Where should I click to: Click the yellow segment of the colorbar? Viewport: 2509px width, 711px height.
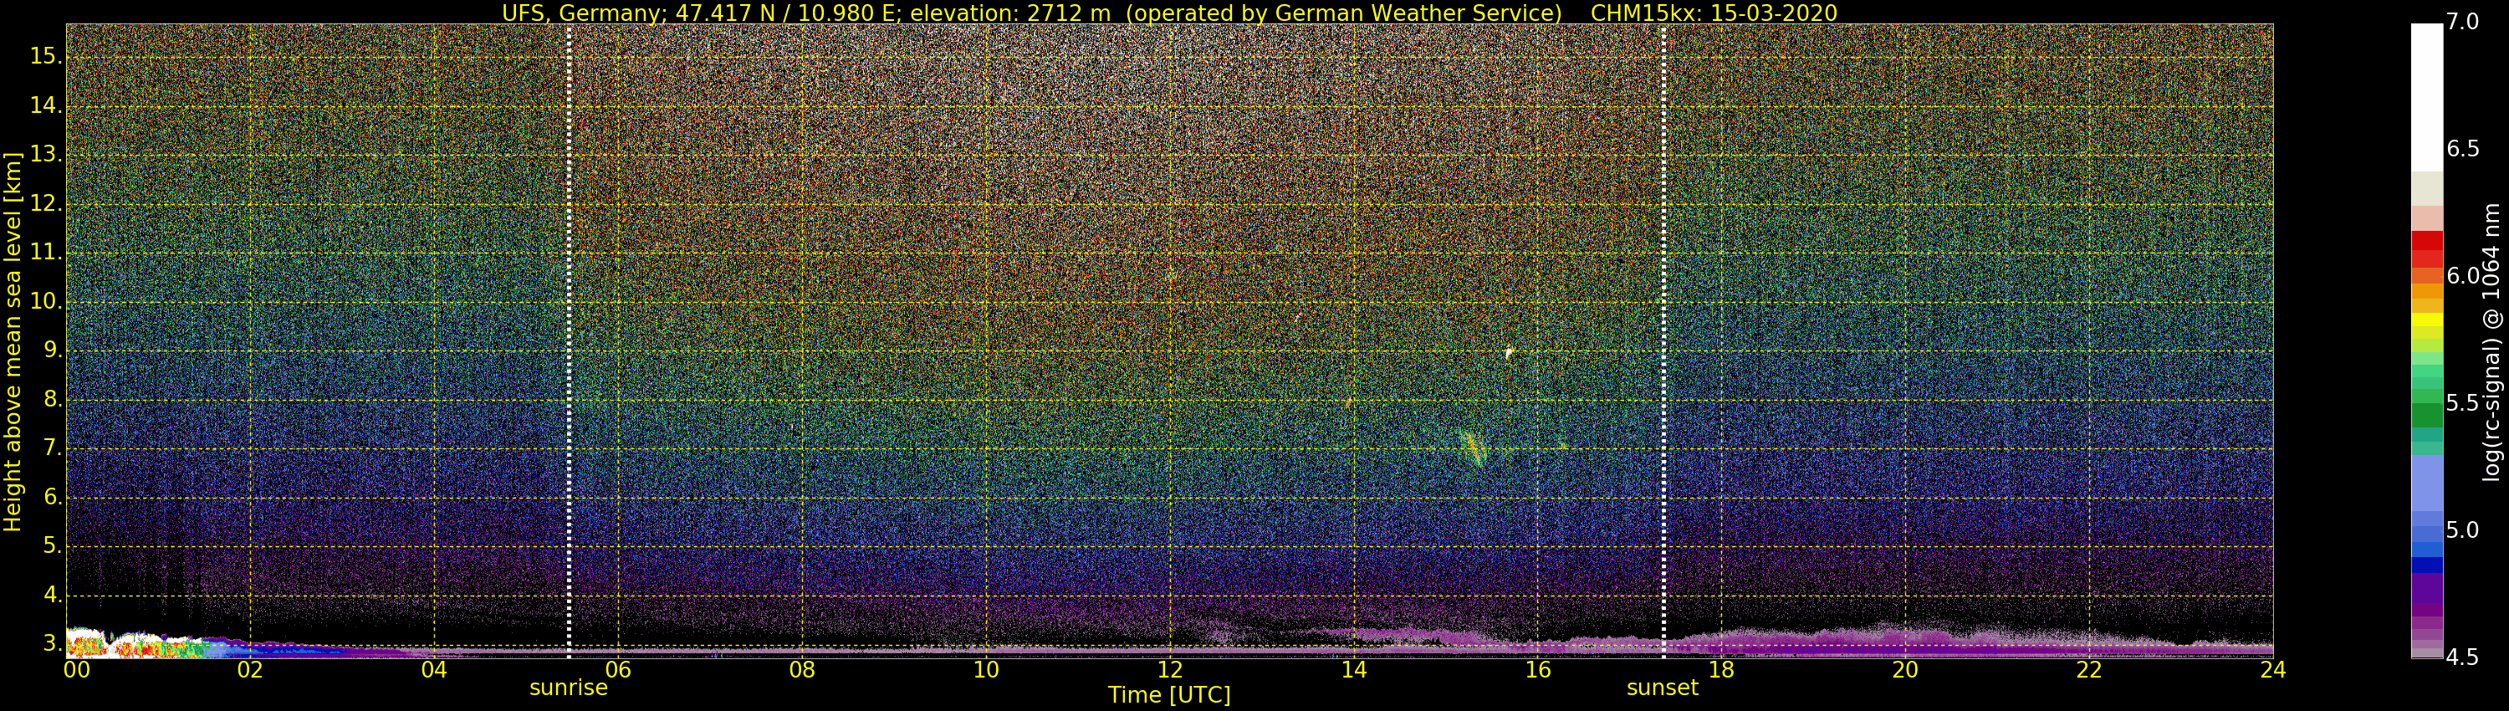[x=2426, y=320]
